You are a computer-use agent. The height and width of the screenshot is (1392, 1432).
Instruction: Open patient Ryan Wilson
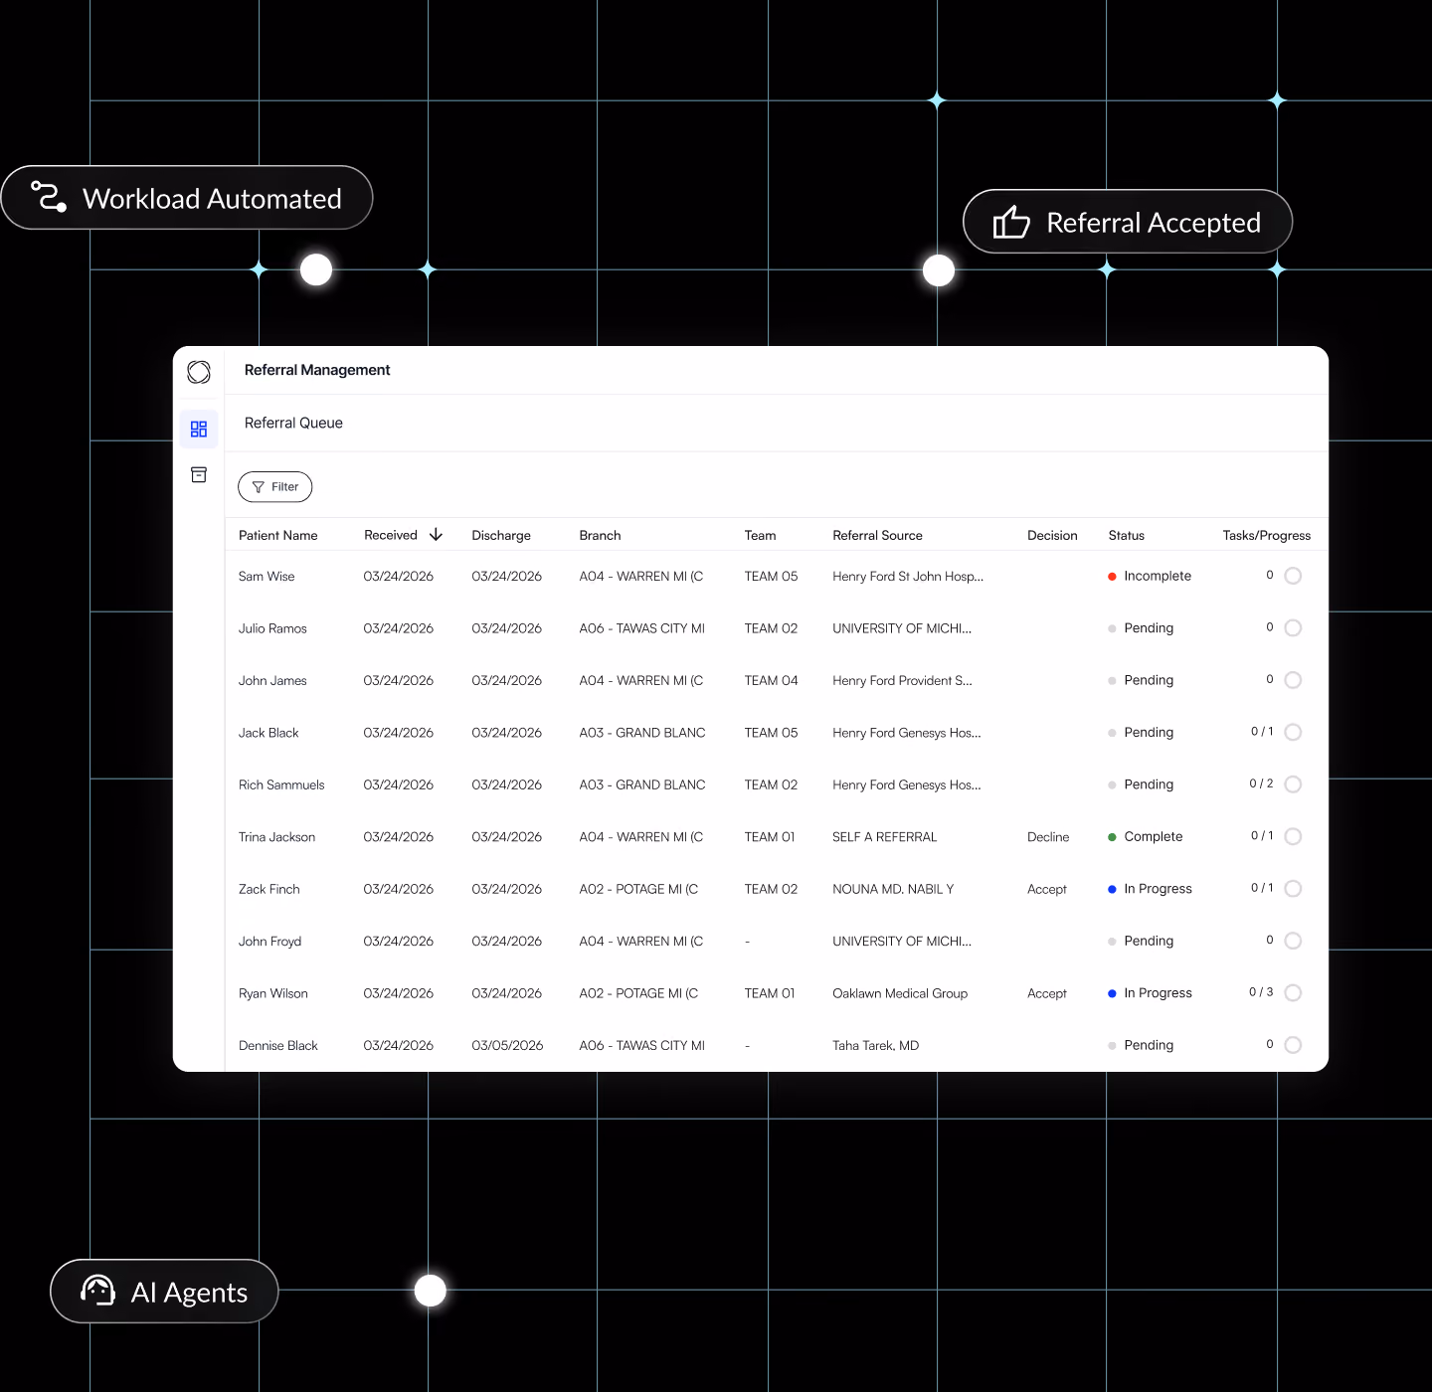tap(272, 993)
